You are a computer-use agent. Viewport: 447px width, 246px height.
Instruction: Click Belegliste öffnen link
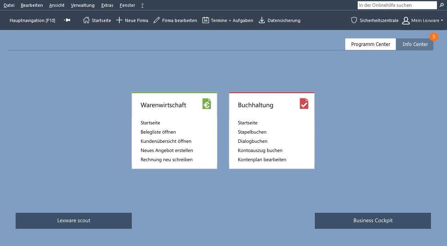click(158, 132)
